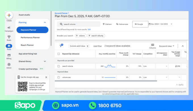Click the search volume keyword input field
Image resolution: width=193 pixels, height=111 pixels.
click(79, 24)
